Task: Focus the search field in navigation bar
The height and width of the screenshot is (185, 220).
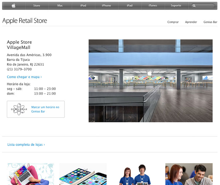Action: click(x=203, y=6)
